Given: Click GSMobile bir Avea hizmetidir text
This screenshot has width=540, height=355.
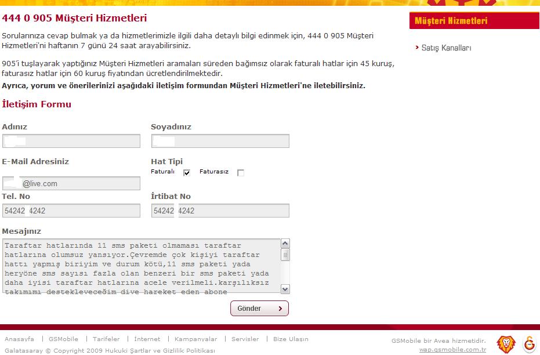Looking at the screenshot, I should pos(438,340).
